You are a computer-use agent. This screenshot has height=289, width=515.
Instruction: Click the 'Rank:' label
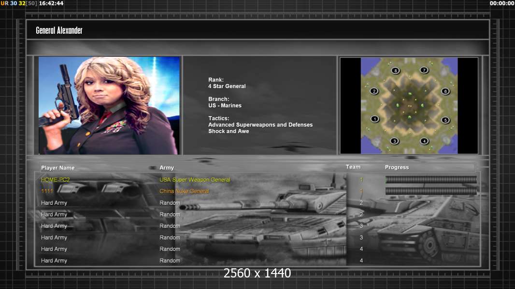216,79
